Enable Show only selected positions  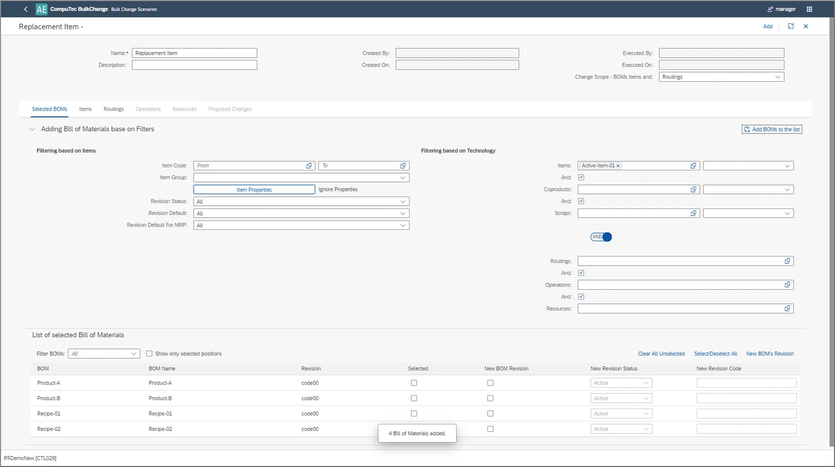pyautogui.click(x=149, y=354)
